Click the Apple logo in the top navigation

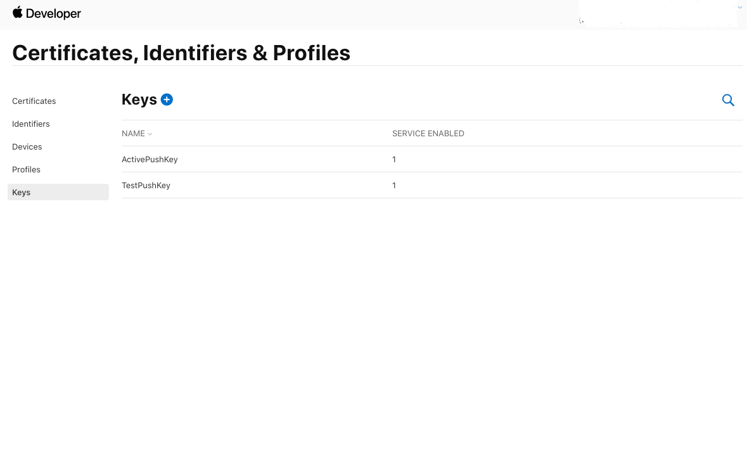tap(18, 12)
